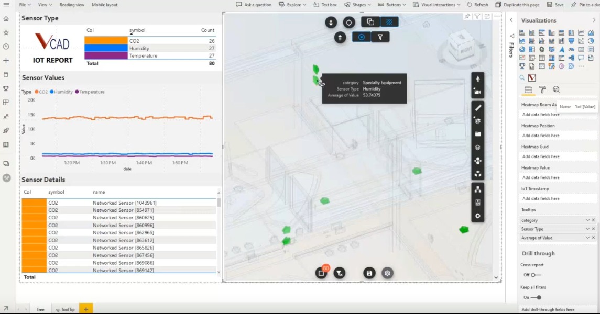Toggle the Cross-report drill through switch
This screenshot has width=600, height=314.
pyautogui.click(x=536, y=275)
